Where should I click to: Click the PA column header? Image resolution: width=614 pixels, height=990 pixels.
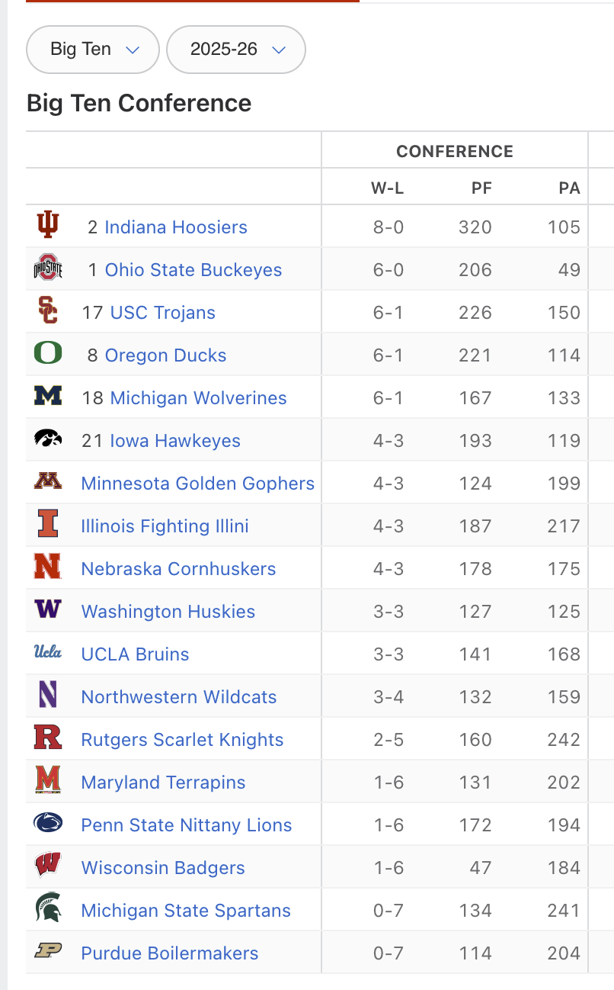click(x=569, y=188)
